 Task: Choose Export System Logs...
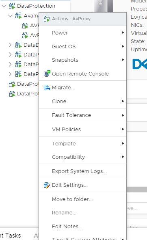pyautogui.click(x=83, y=171)
